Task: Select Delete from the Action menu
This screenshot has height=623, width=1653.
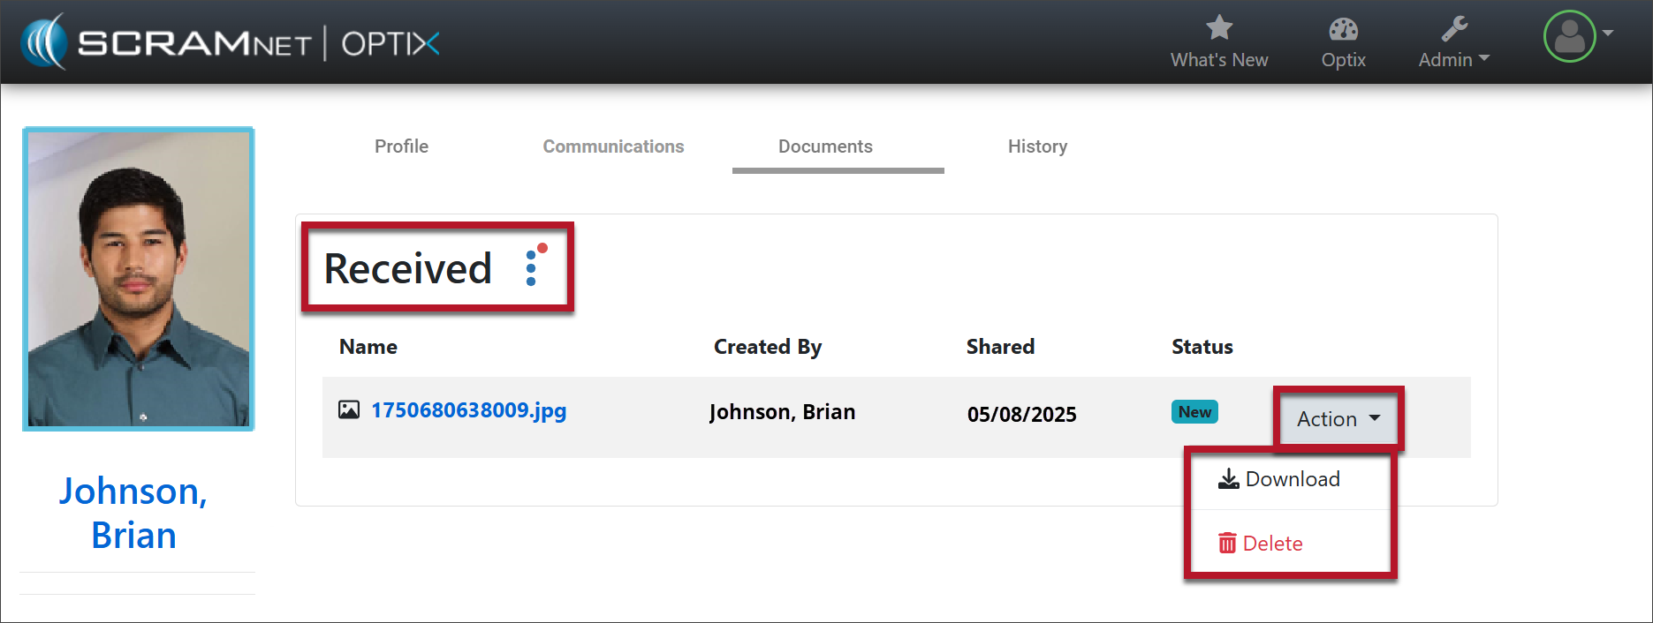Action: 1261,544
